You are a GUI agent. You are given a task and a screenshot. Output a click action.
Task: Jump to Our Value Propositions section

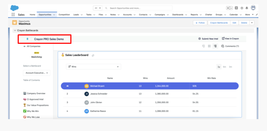(36, 105)
